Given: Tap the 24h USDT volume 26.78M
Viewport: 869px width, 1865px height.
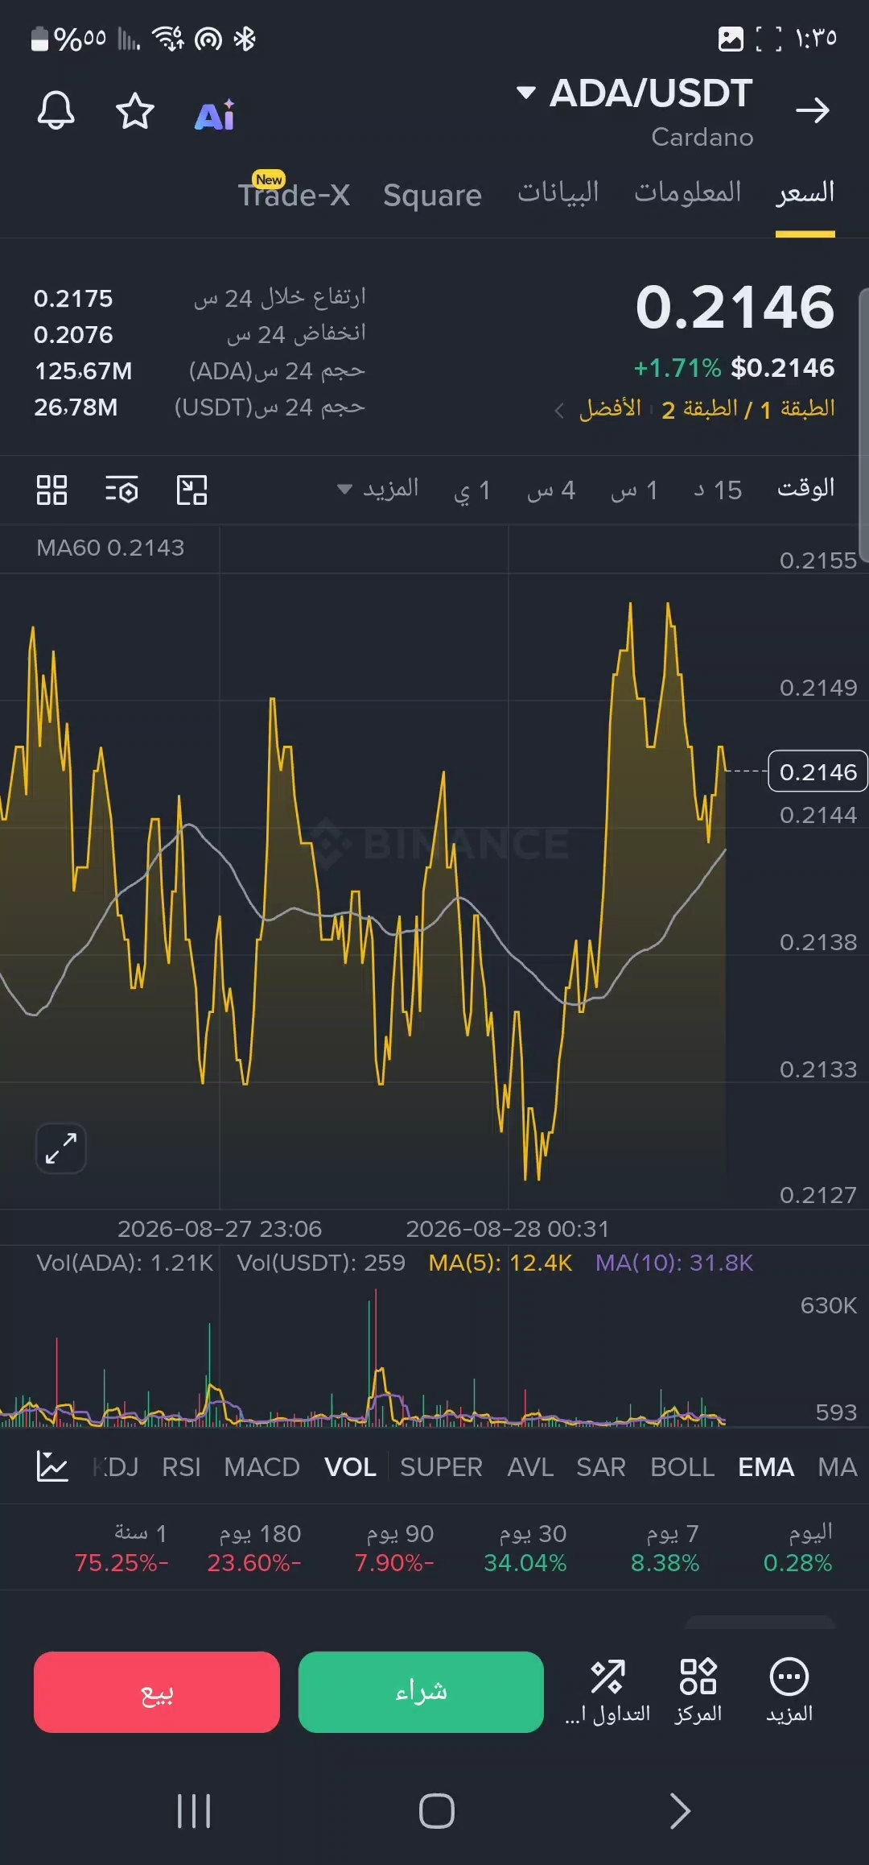Looking at the screenshot, I should [76, 407].
